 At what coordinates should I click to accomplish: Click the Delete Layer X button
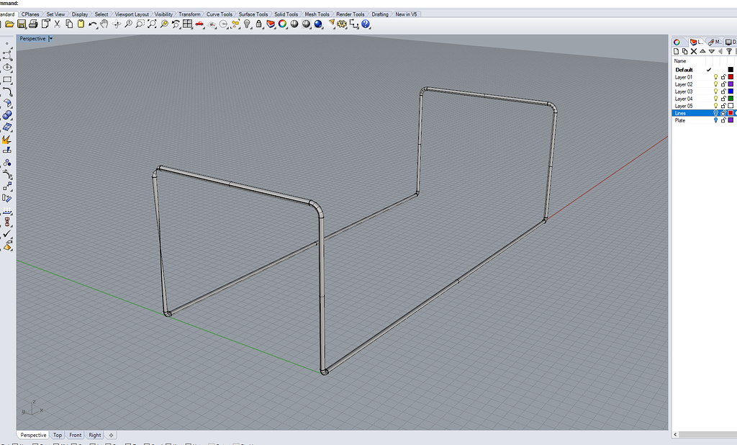[x=694, y=51]
